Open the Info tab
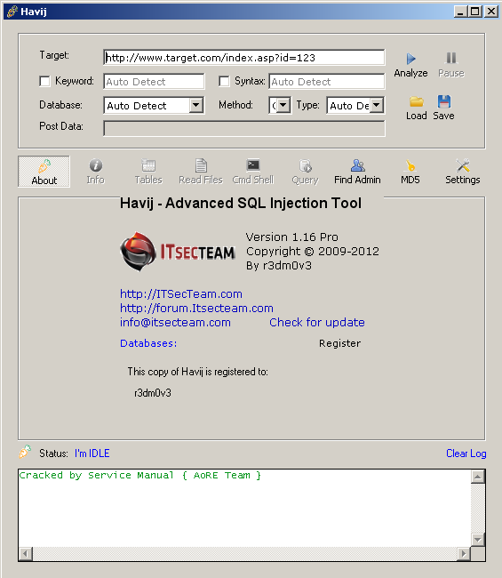This screenshot has height=578, width=502. (96, 172)
